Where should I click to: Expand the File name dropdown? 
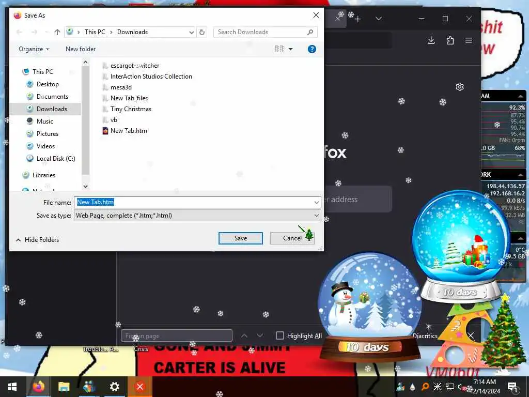(x=317, y=202)
